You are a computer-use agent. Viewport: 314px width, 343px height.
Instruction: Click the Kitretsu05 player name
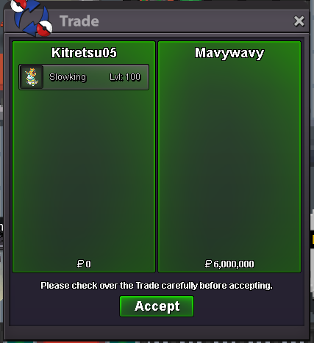[84, 53]
